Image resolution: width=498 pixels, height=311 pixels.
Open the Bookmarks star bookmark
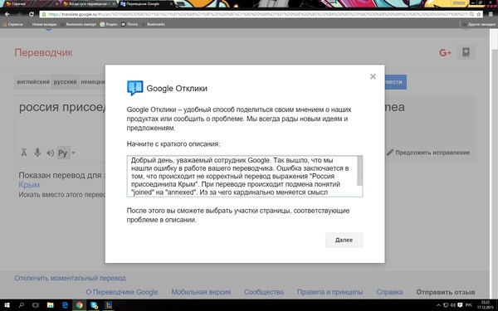click(153, 24)
